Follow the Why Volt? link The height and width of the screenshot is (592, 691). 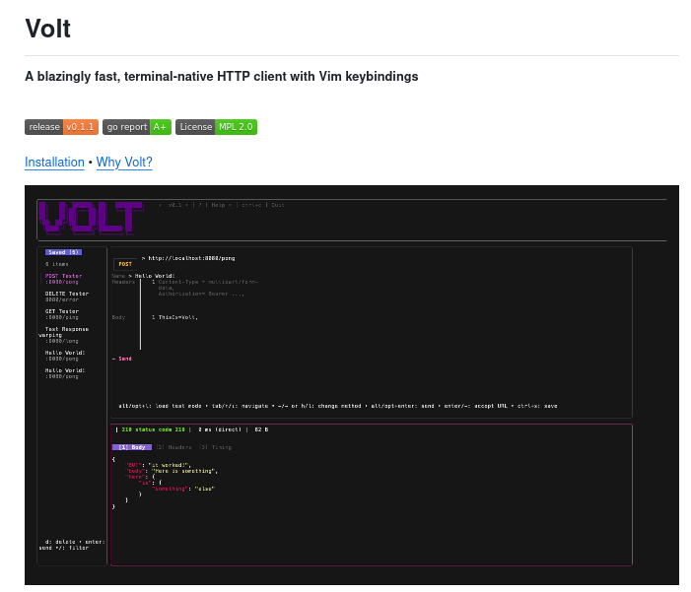124,163
